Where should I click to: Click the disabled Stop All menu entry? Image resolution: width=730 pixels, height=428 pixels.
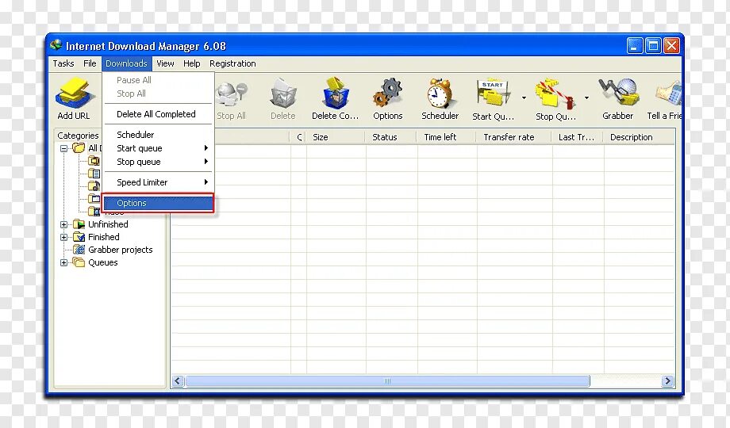pyautogui.click(x=158, y=94)
